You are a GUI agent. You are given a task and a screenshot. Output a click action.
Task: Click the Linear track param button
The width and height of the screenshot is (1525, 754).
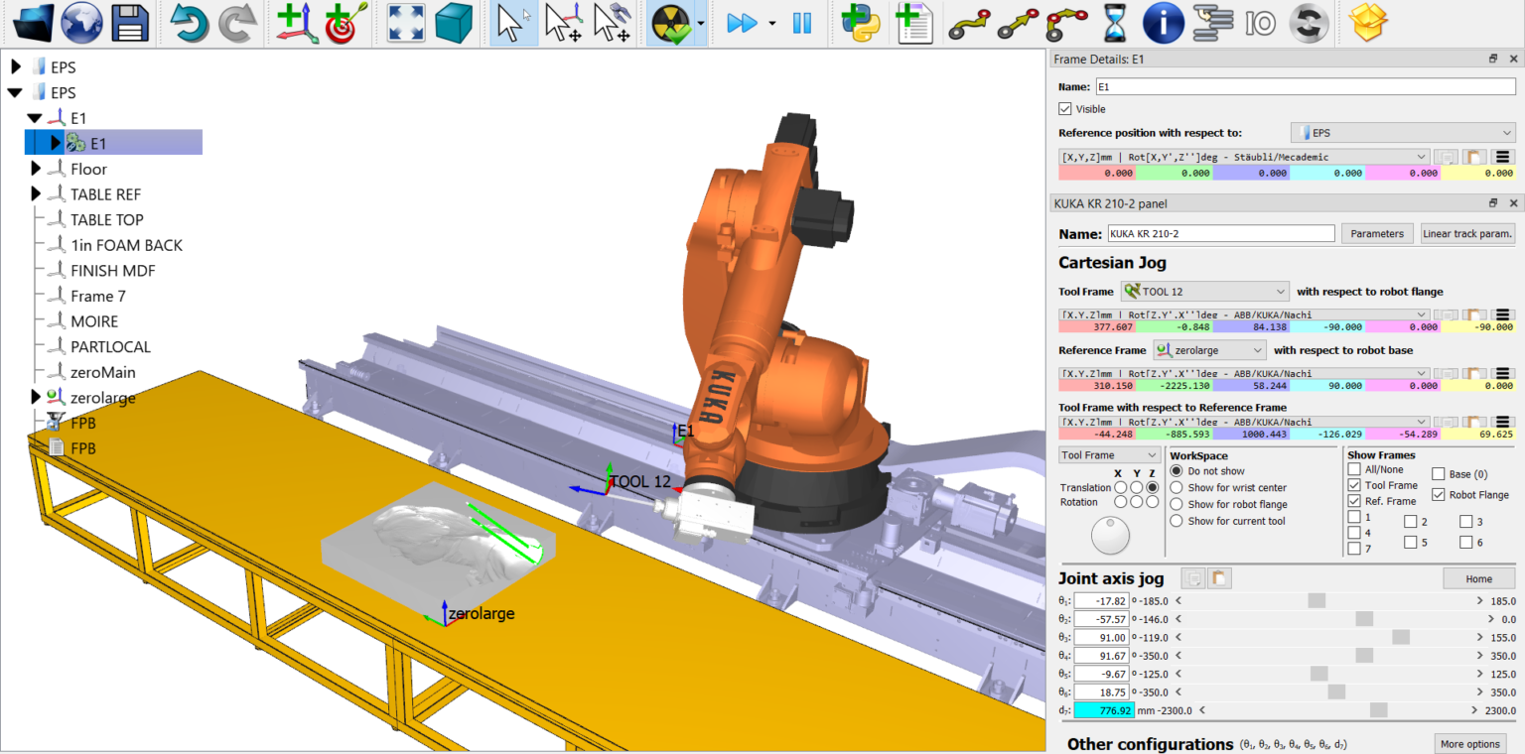point(1467,233)
